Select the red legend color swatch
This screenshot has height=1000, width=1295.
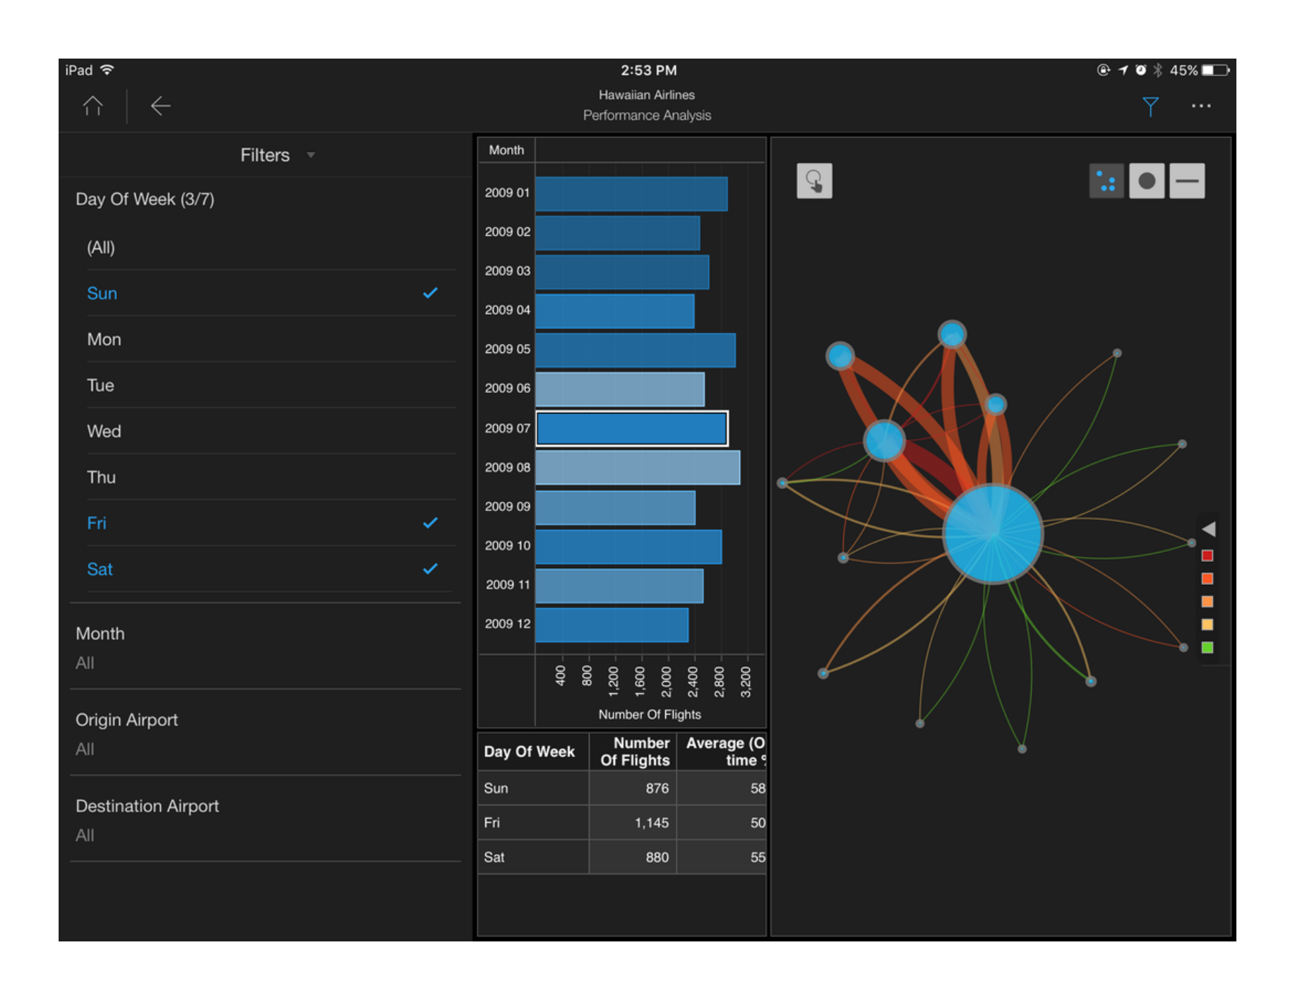pos(1207,555)
